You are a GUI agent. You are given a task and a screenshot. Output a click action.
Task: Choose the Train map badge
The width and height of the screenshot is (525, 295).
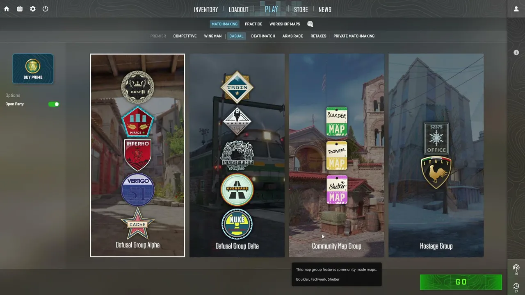pos(237,87)
